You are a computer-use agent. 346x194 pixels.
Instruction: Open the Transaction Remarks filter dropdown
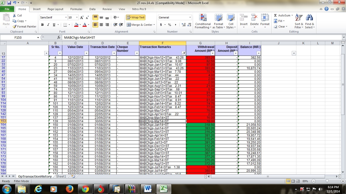tap(184, 53)
